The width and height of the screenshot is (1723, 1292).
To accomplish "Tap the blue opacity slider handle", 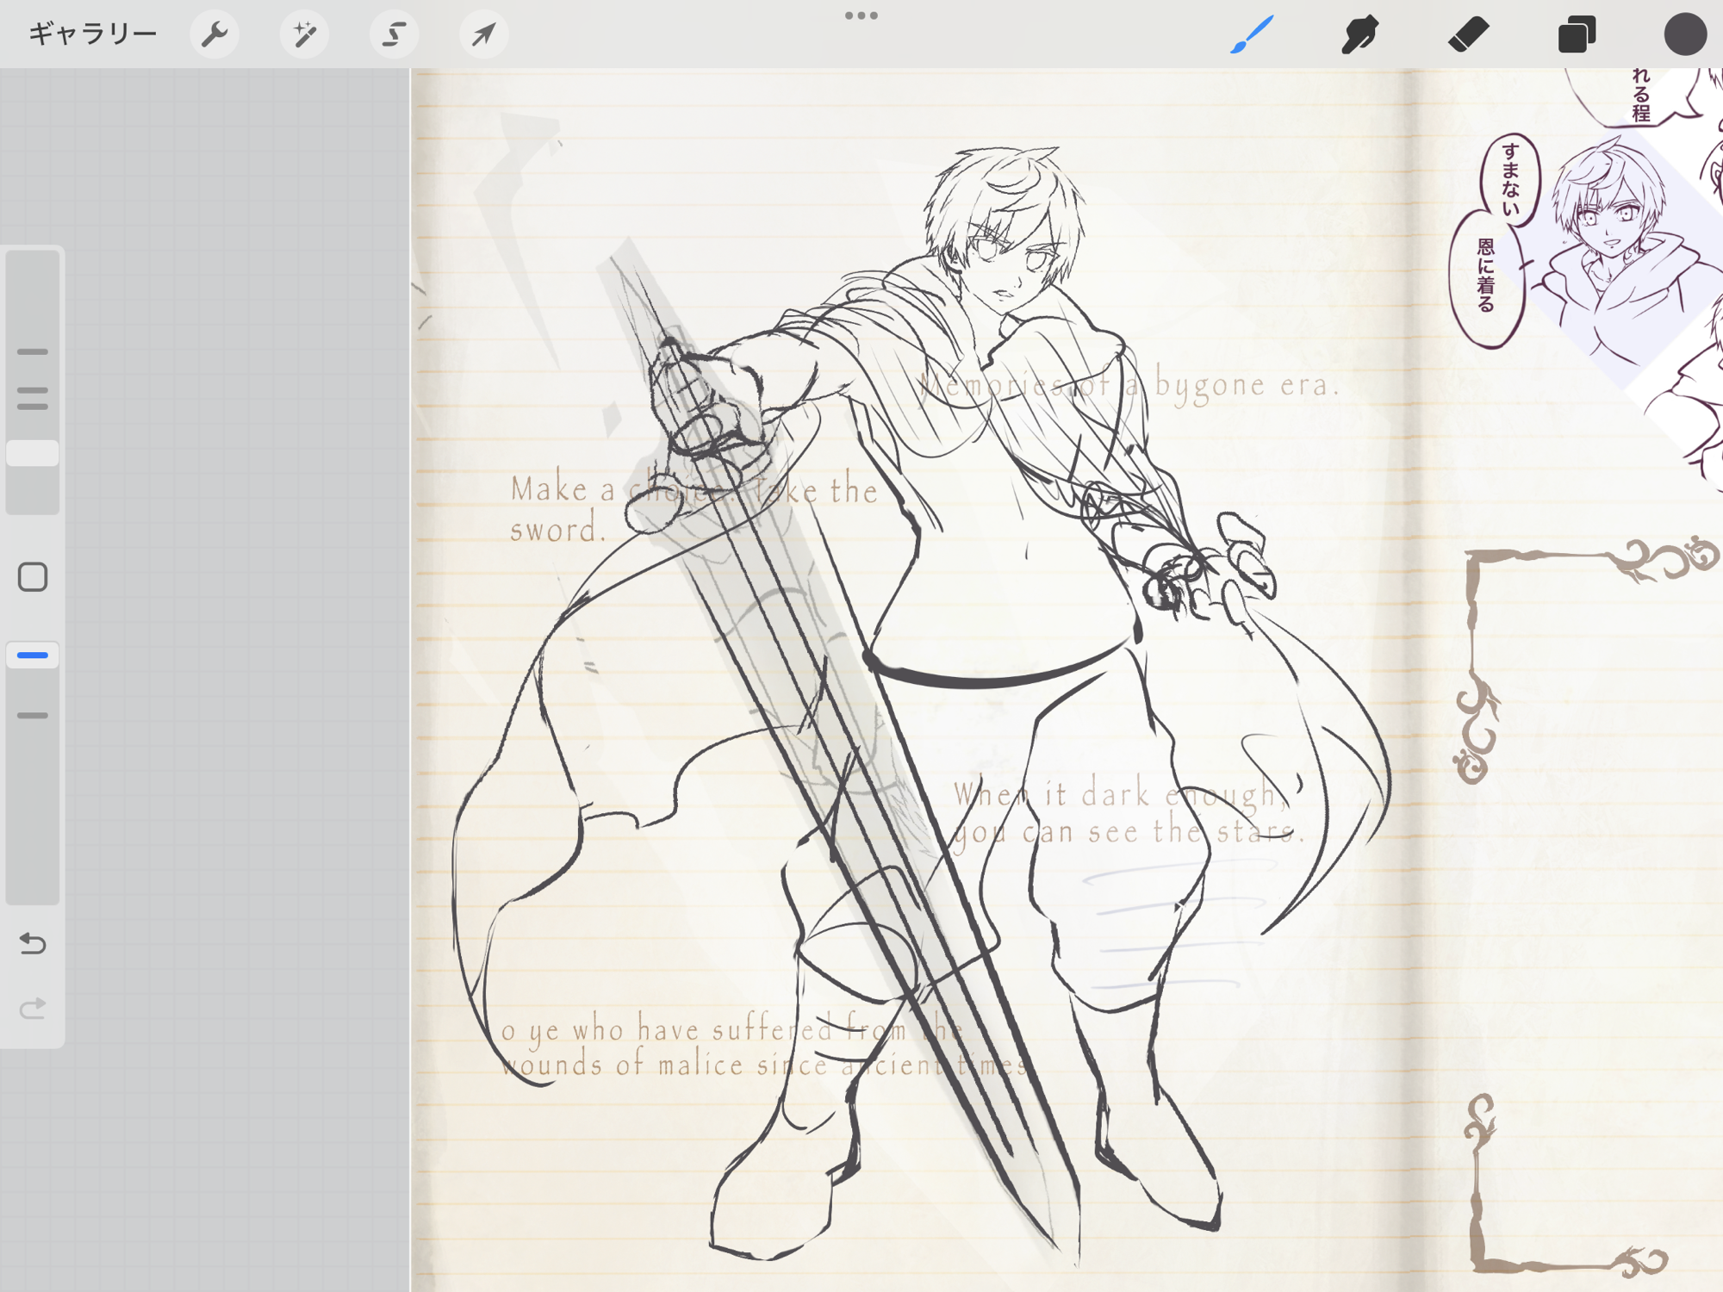I will tap(33, 655).
